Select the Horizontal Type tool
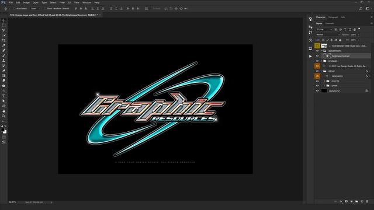This screenshot has height=210, width=374. click(4, 96)
